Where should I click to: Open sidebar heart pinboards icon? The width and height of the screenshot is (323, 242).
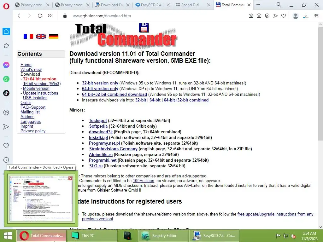(x=6, y=146)
